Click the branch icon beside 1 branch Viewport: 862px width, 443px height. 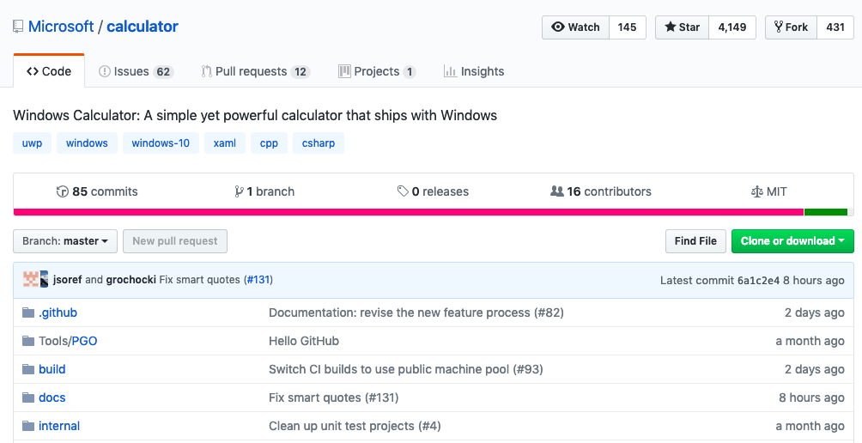239,191
